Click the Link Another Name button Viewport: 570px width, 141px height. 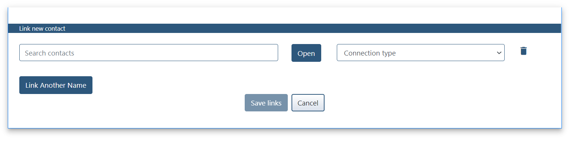click(x=56, y=85)
